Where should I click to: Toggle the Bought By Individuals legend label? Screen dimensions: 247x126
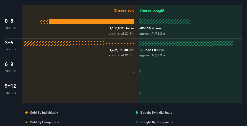coord(156,112)
